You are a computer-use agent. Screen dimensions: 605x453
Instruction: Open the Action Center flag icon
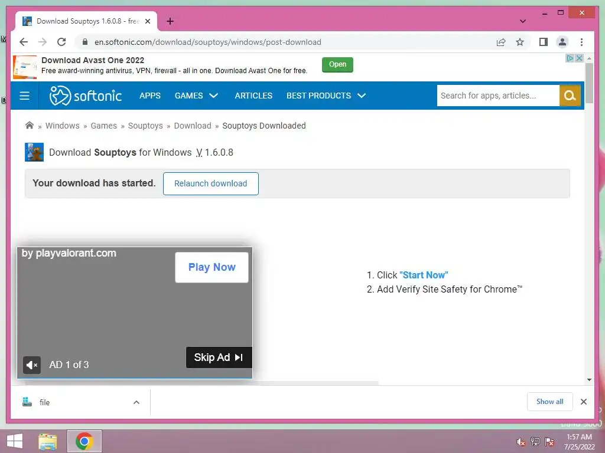click(x=549, y=441)
